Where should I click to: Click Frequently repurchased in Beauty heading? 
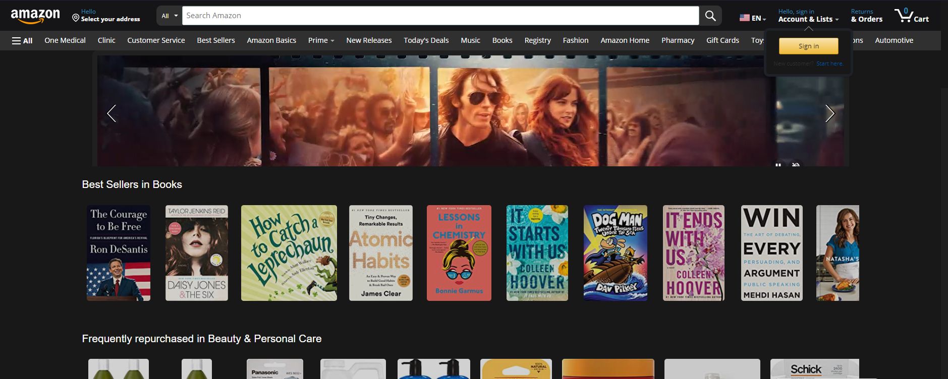(202, 339)
